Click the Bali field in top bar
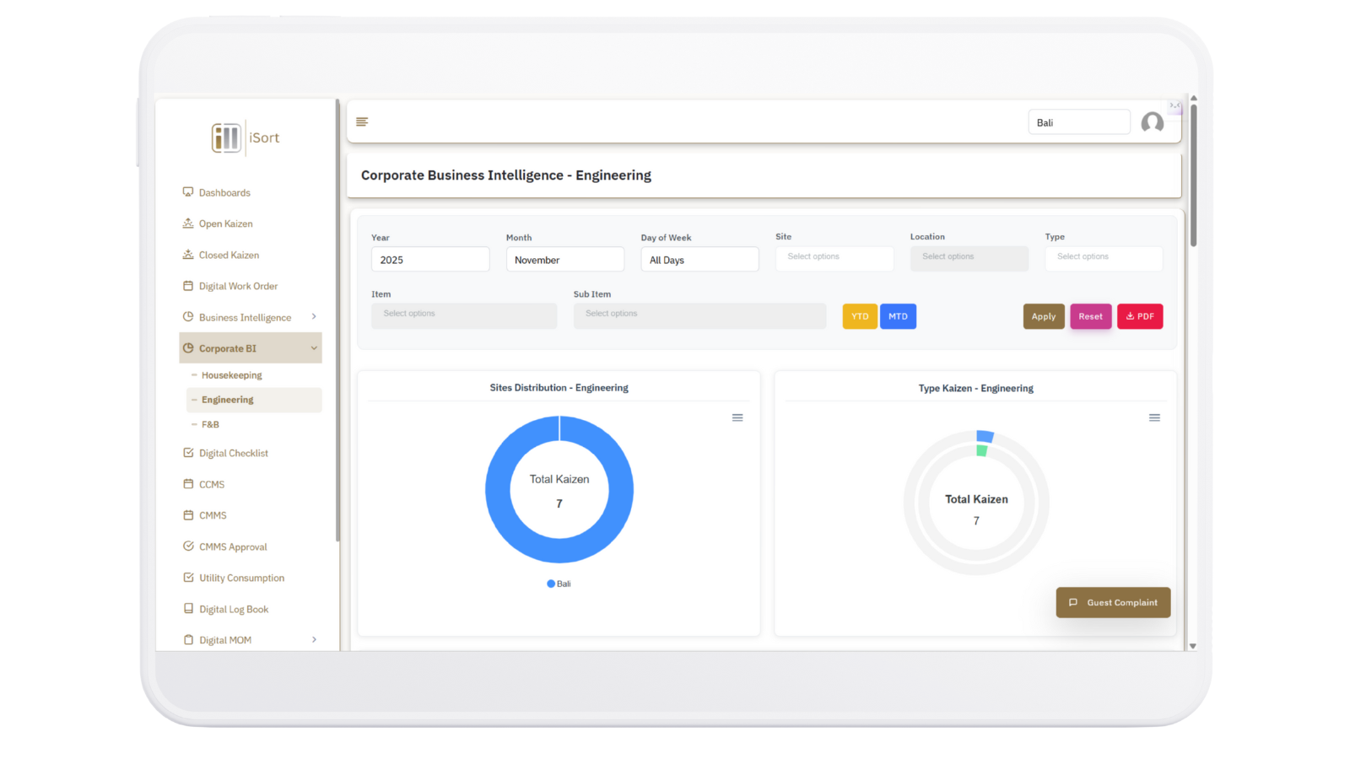The height and width of the screenshot is (759, 1350). coord(1078,123)
